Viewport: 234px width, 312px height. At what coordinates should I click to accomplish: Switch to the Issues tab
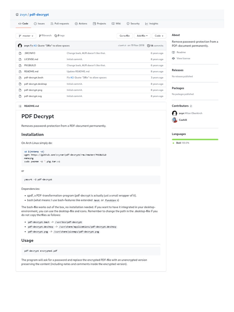pyautogui.click(x=39, y=23)
